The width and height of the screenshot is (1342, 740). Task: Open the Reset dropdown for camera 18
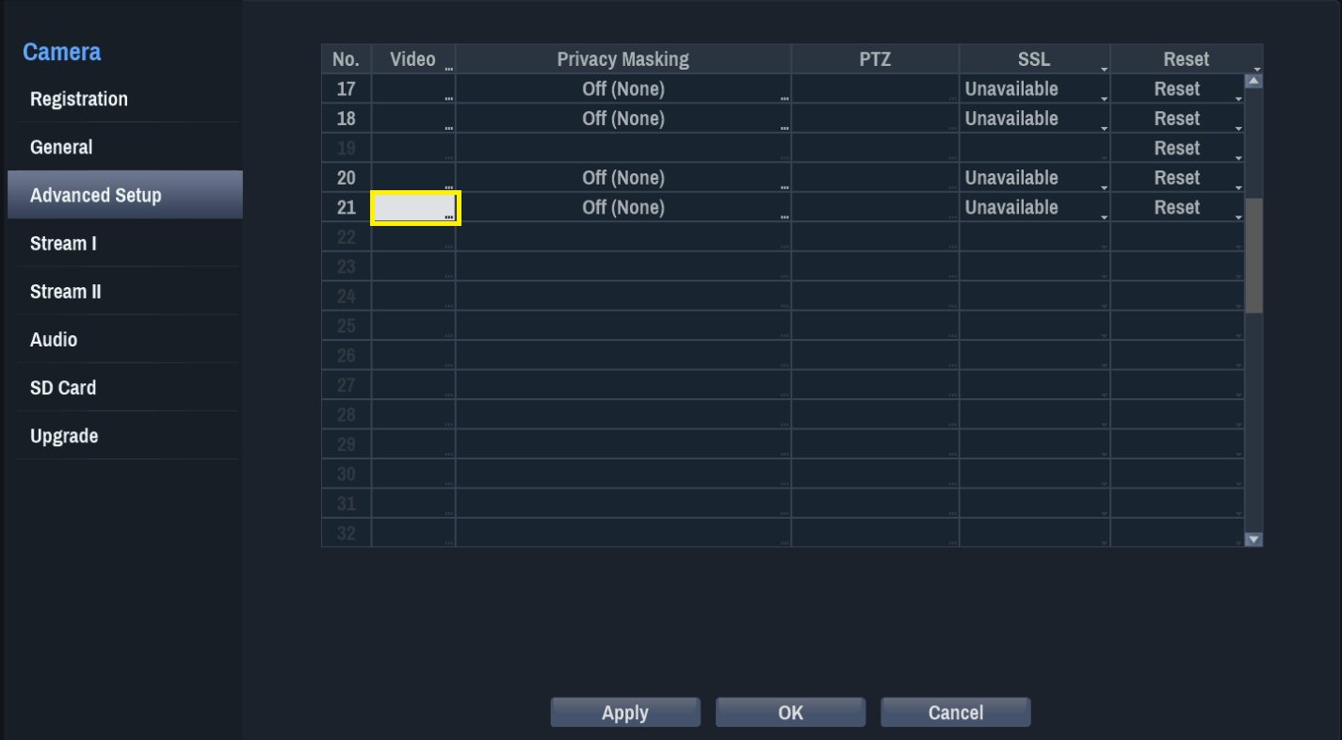tap(1178, 119)
